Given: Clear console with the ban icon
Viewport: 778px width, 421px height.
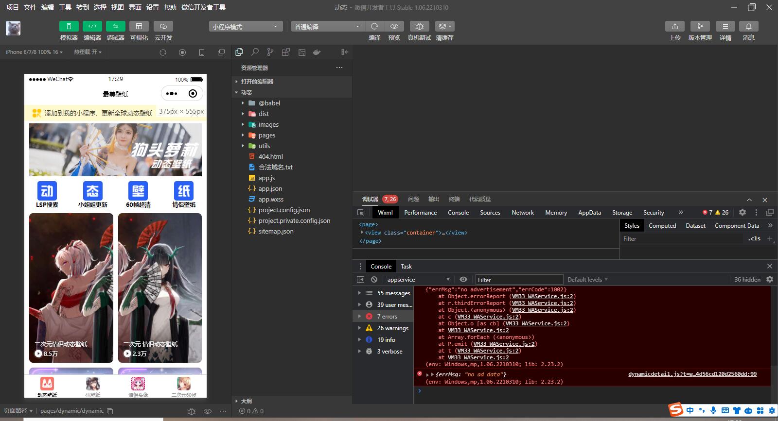Looking at the screenshot, I should click(x=374, y=279).
